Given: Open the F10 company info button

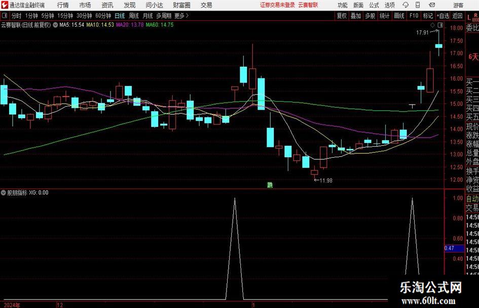Looking at the screenshot, I should coord(414,16).
